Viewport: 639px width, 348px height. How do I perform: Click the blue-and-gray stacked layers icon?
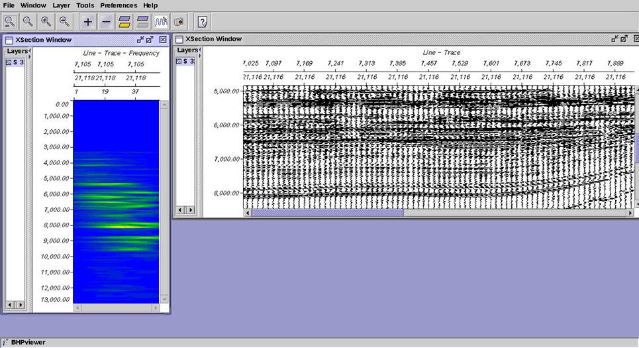coord(142,22)
